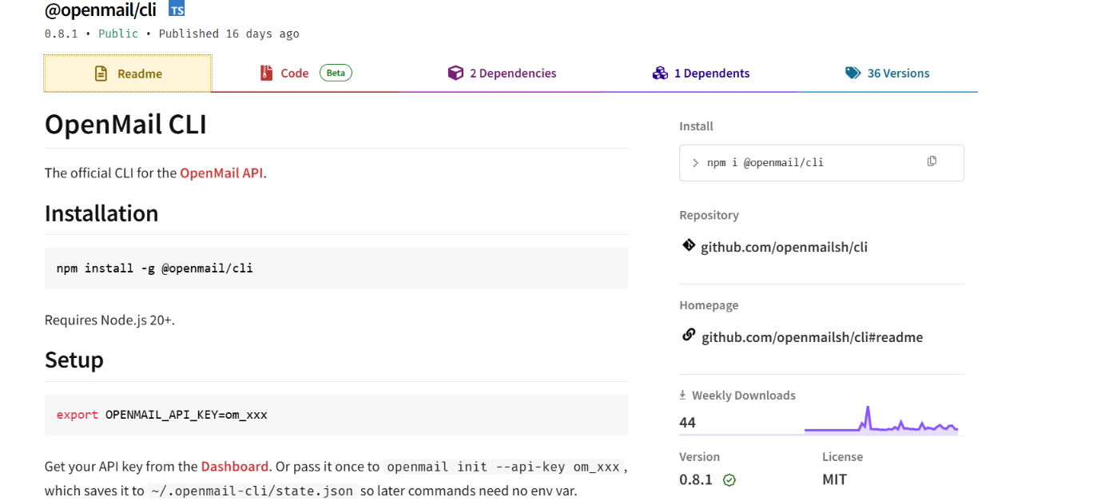The height and width of the screenshot is (501, 1101).
Task: Click the git repository diamond icon
Action: [x=689, y=245]
